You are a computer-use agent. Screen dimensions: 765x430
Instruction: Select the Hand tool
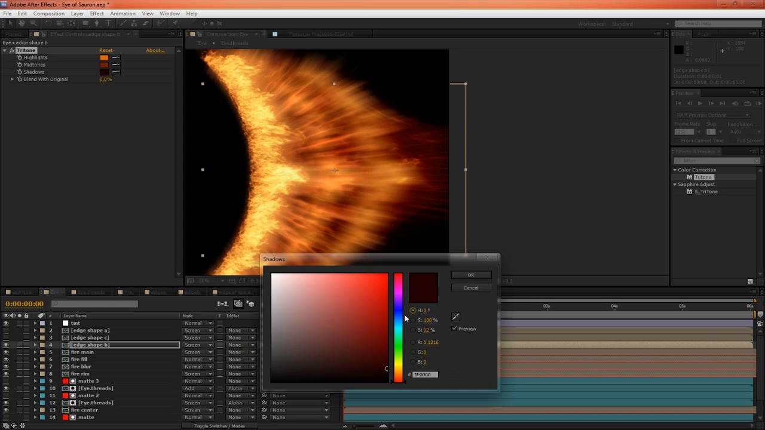(x=22, y=23)
